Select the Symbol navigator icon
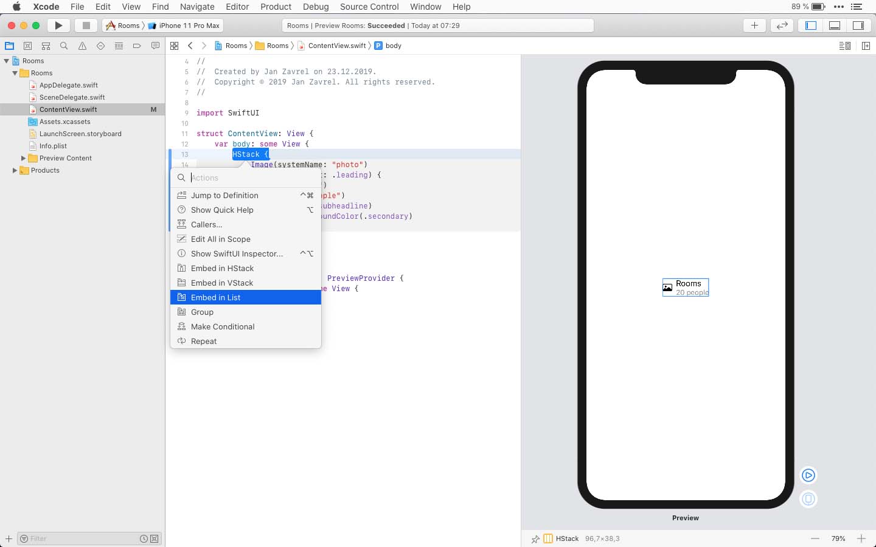The width and height of the screenshot is (876, 547). pyautogui.click(x=46, y=46)
